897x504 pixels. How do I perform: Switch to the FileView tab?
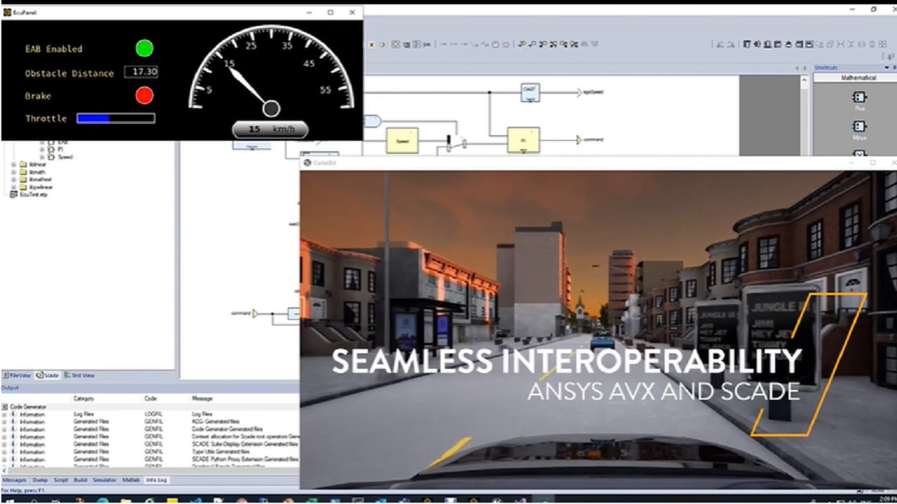[17, 376]
